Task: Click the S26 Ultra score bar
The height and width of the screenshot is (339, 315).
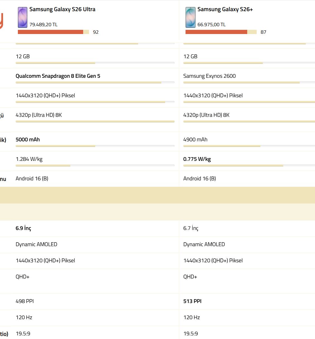Action: point(53,32)
